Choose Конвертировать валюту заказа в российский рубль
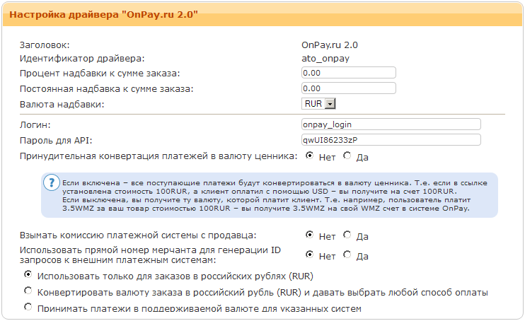 point(28,291)
